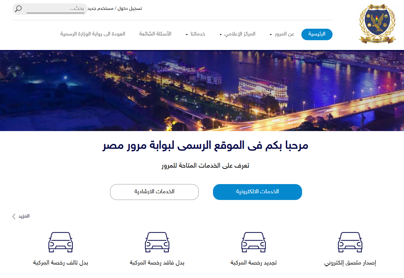Click the magnifying glass search icon

point(18,9)
